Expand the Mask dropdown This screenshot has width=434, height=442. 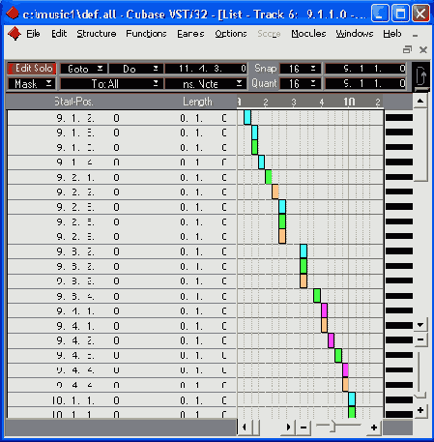[x=32, y=84]
